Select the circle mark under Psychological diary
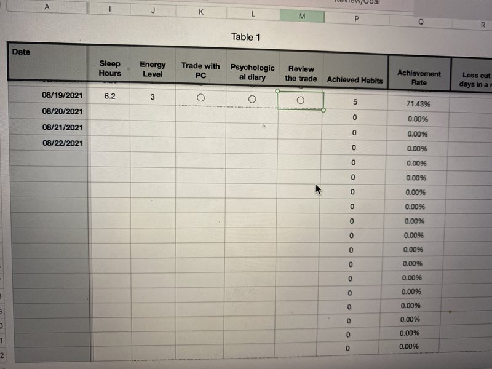492x369 pixels. [252, 98]
